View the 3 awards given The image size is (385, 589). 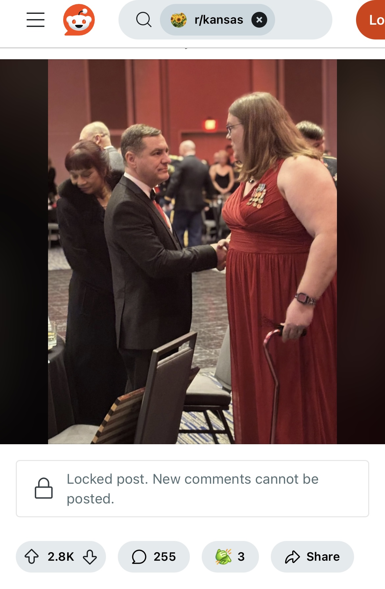tap(230, 557)
